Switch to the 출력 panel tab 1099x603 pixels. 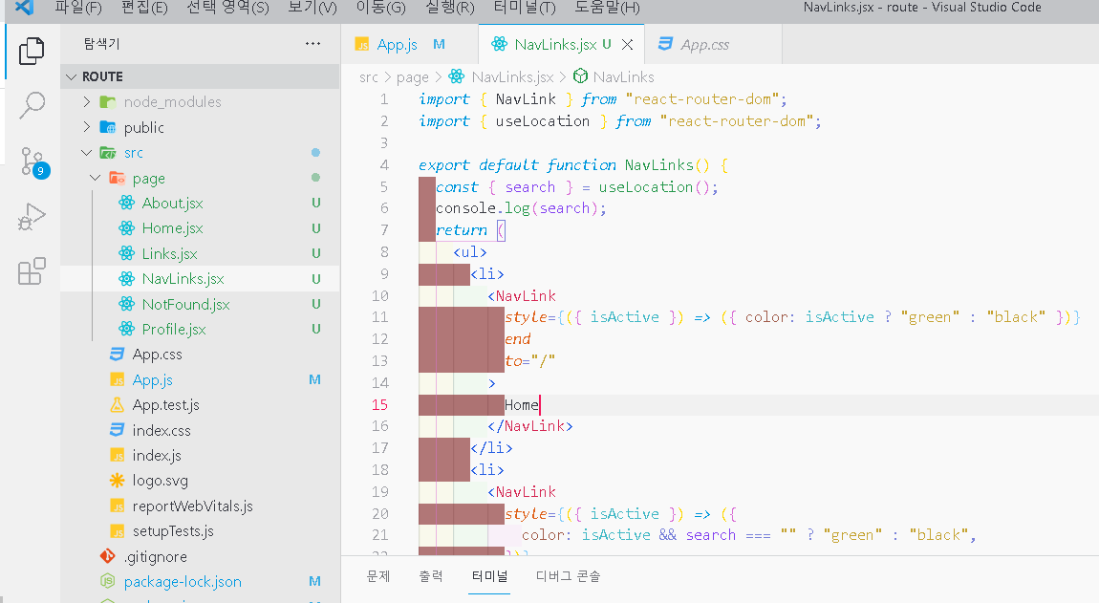pos(430,575)
